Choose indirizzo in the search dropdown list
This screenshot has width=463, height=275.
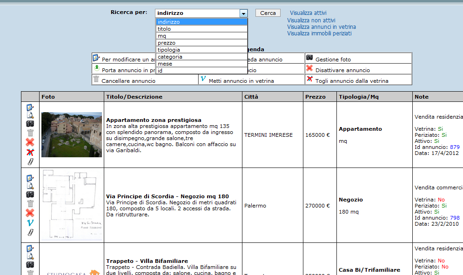click(x=201, y=22)
